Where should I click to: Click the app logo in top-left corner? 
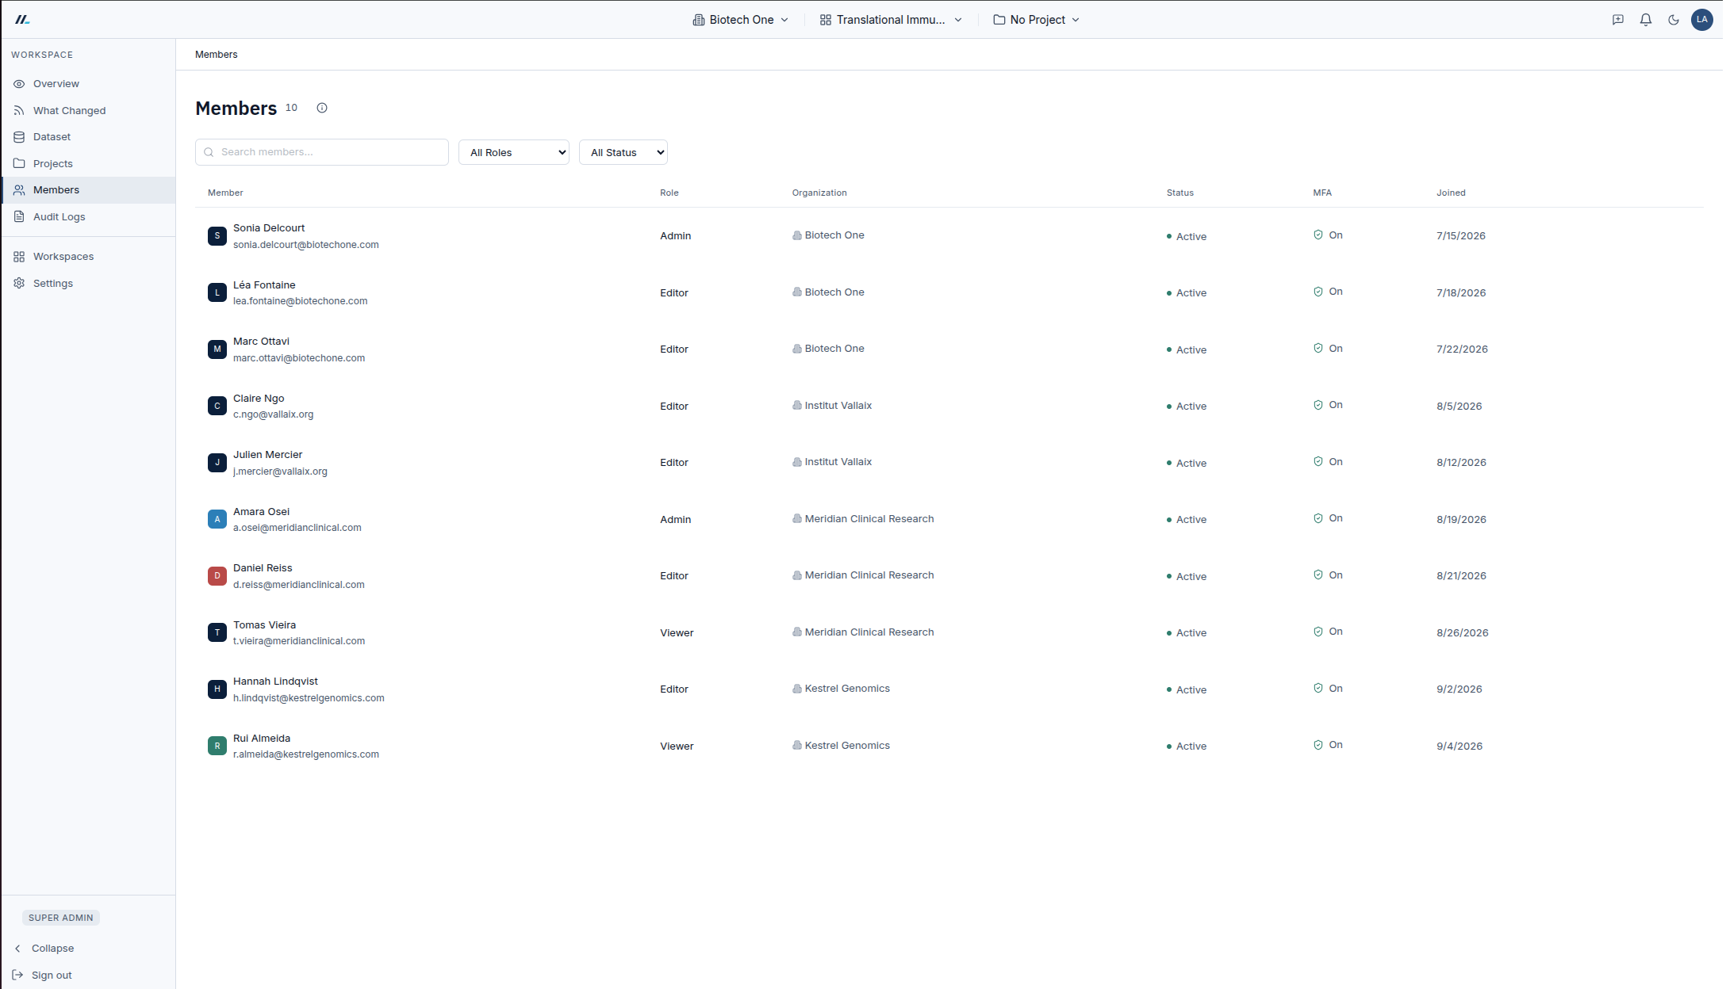[22, 20]
